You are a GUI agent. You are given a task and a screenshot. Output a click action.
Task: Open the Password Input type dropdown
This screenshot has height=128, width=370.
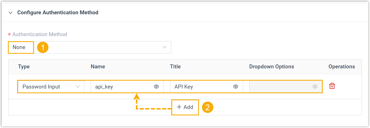[51, 87]
